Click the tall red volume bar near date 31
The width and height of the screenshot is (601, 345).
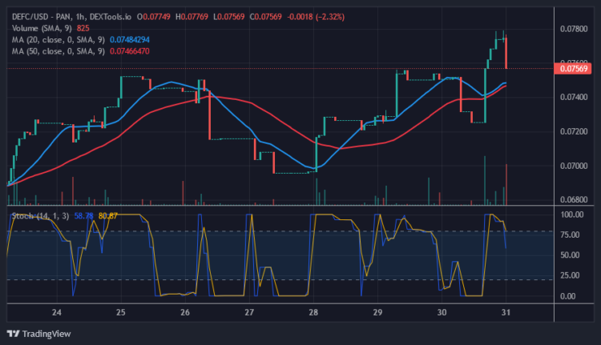pos(506,185)
